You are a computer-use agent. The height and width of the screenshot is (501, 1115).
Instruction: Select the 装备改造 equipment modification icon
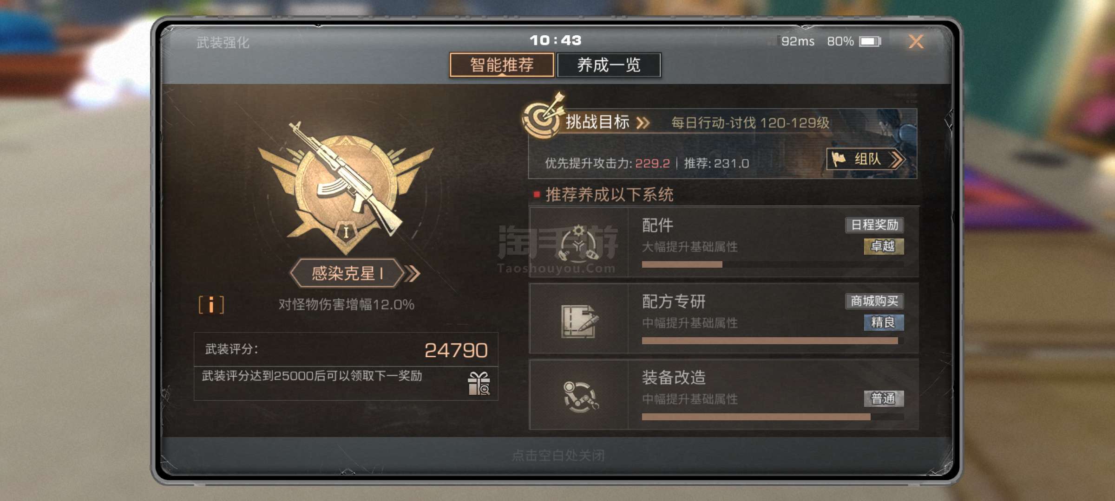(580, 396)
